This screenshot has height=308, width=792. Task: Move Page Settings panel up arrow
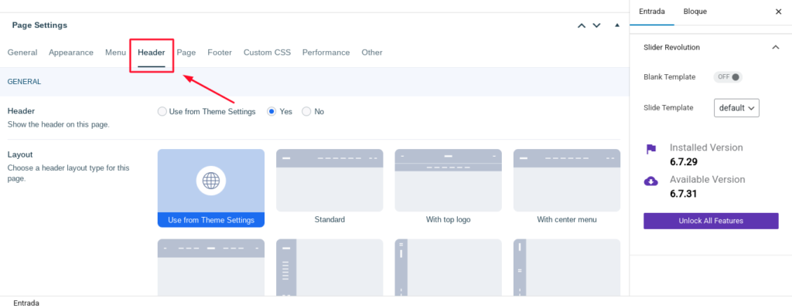click(582, 25)
